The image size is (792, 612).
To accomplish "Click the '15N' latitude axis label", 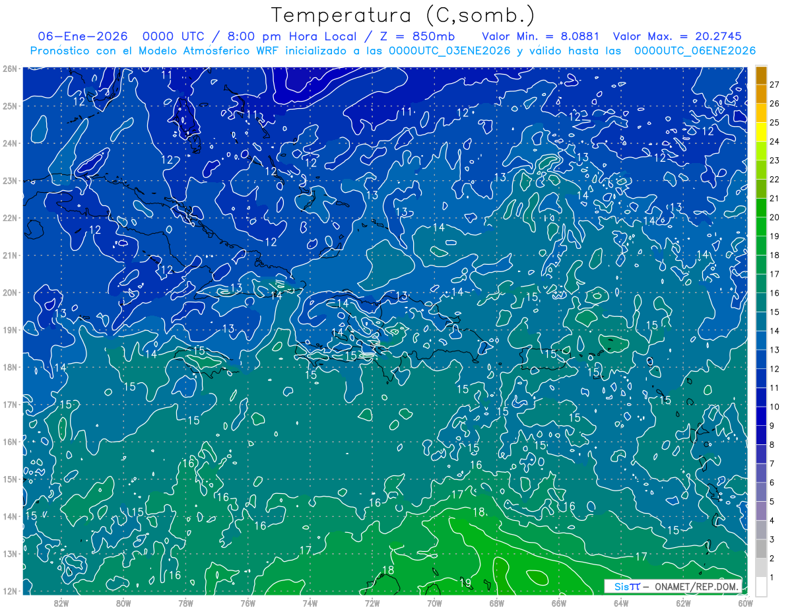I will tap(10, 479).
